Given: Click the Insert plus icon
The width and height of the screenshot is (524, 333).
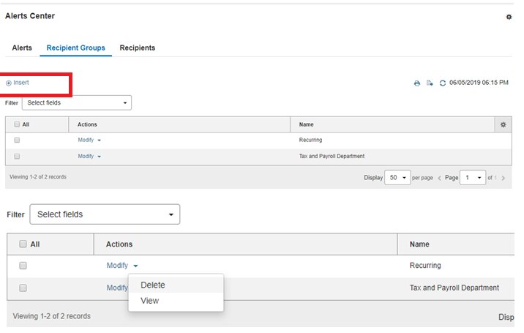Looking at the screenshot, I should click(x=9, y=83).
